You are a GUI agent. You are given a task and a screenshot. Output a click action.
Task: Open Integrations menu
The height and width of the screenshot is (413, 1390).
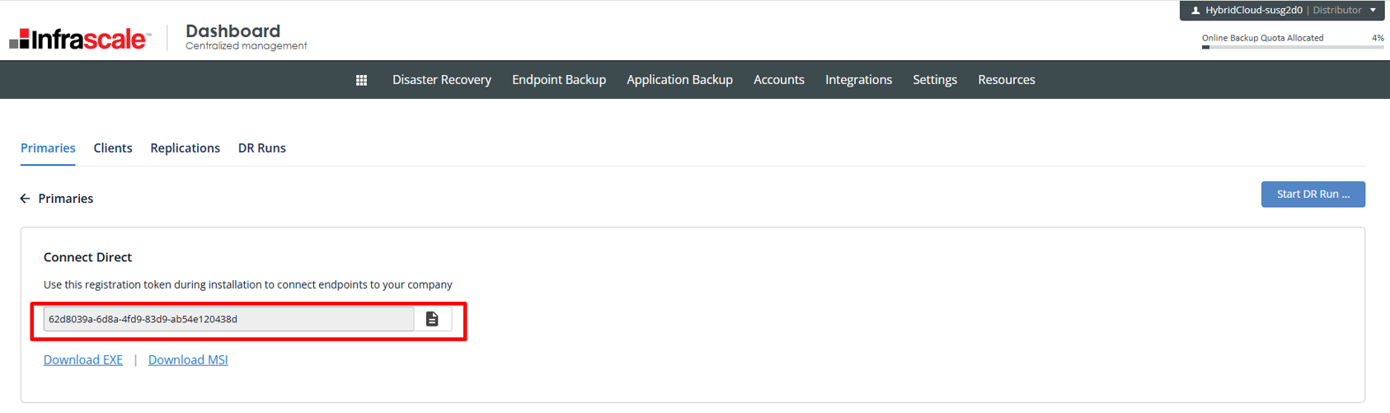pyautogui.click(x=858, y=80)
